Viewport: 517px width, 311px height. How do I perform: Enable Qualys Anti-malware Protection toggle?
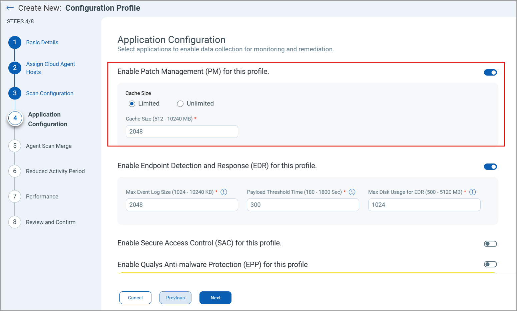click(x=490, y=264)
